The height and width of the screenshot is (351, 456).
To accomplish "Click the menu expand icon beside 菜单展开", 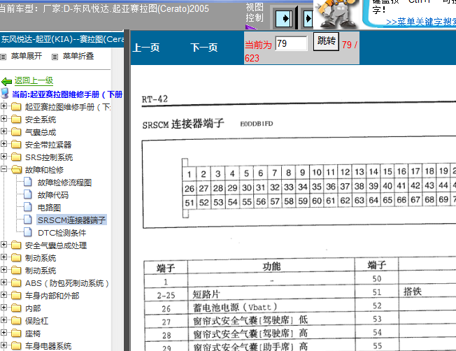I will (x=3, y=57).
